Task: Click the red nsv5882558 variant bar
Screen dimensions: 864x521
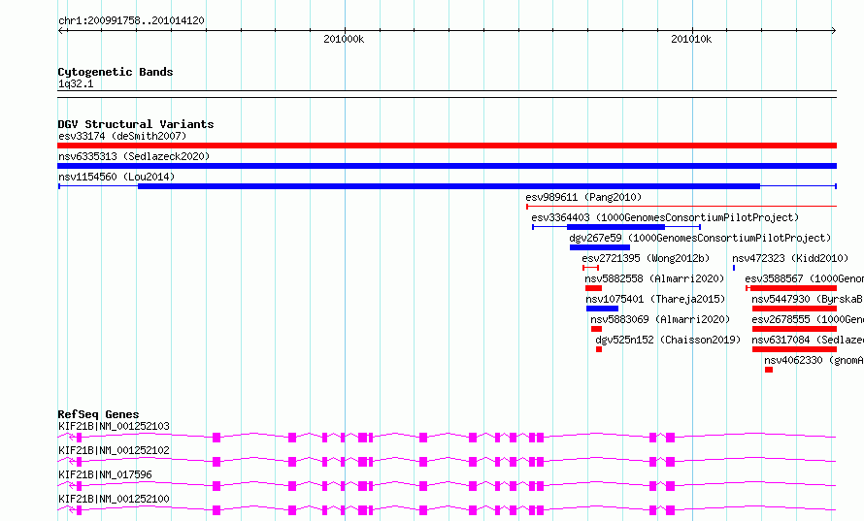Action: coord(593,288)
